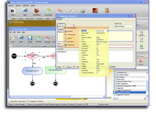The width and height of the screenshot is (156, 114).
Task: Click the Novo icon in main toolbar
Action: (13, 11)
